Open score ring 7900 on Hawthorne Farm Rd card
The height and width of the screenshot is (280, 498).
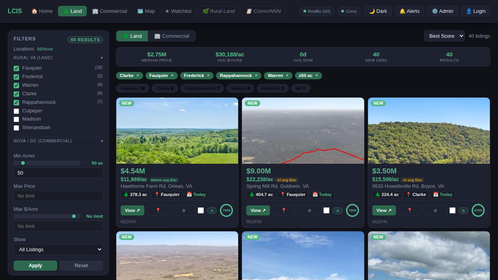[x=226, y=210]
